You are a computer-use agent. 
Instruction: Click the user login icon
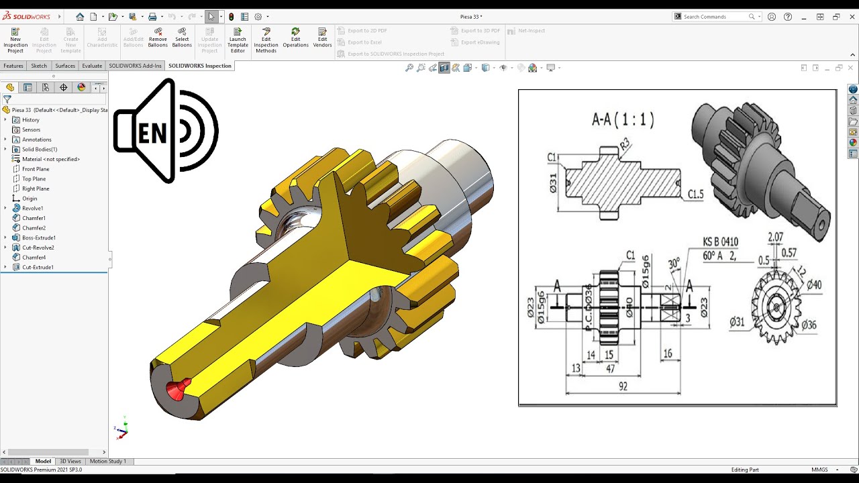coord(772,17)
